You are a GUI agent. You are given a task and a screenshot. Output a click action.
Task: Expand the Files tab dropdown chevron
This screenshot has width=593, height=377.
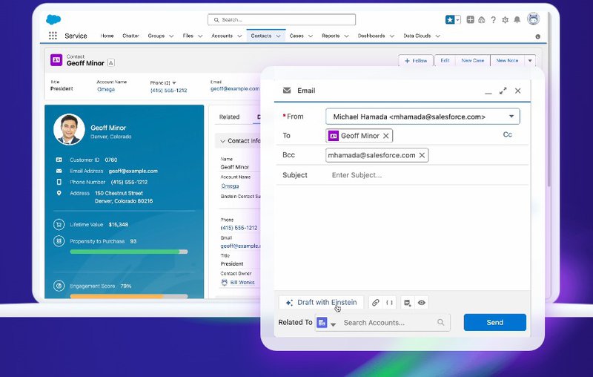[x=200, y=36]
